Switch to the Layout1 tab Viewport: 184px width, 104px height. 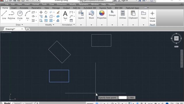[18, 103]
